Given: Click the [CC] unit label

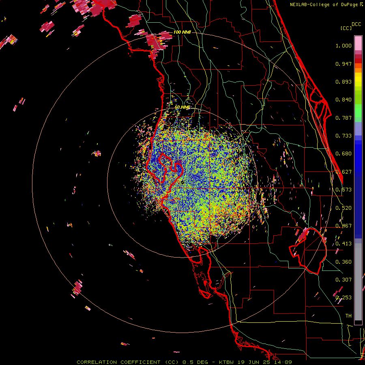Looking at the screenshot, I should pyautogui.click(x=346, y=28).
